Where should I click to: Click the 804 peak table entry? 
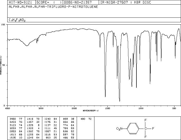tap(69, 122)
